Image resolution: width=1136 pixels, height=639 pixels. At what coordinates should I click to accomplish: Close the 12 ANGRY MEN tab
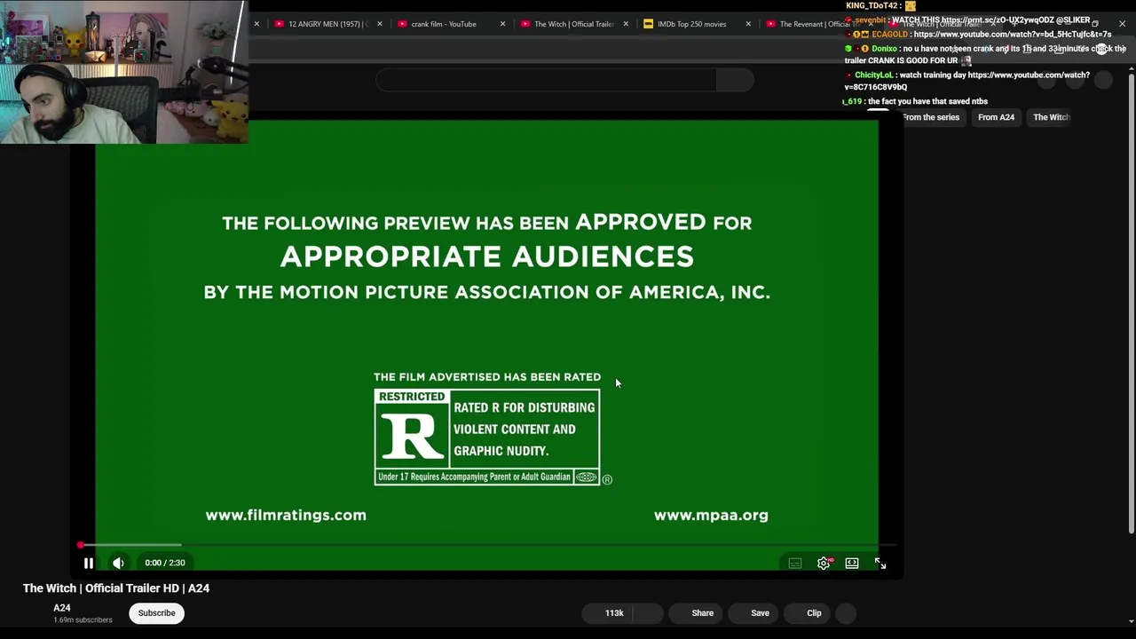tap(380, 24)
